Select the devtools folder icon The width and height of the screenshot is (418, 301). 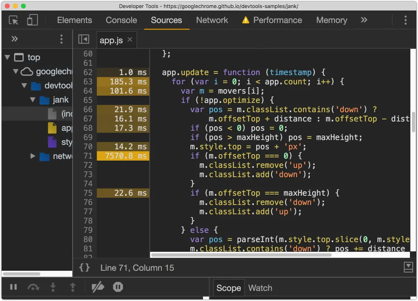click(36, 86)
